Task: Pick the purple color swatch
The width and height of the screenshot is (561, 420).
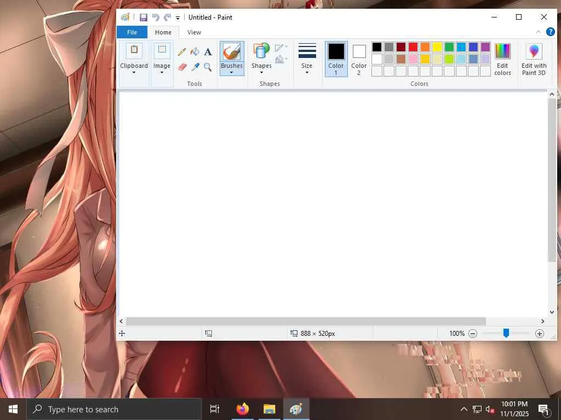Action: pyautogui.click(x=485, y=47)
